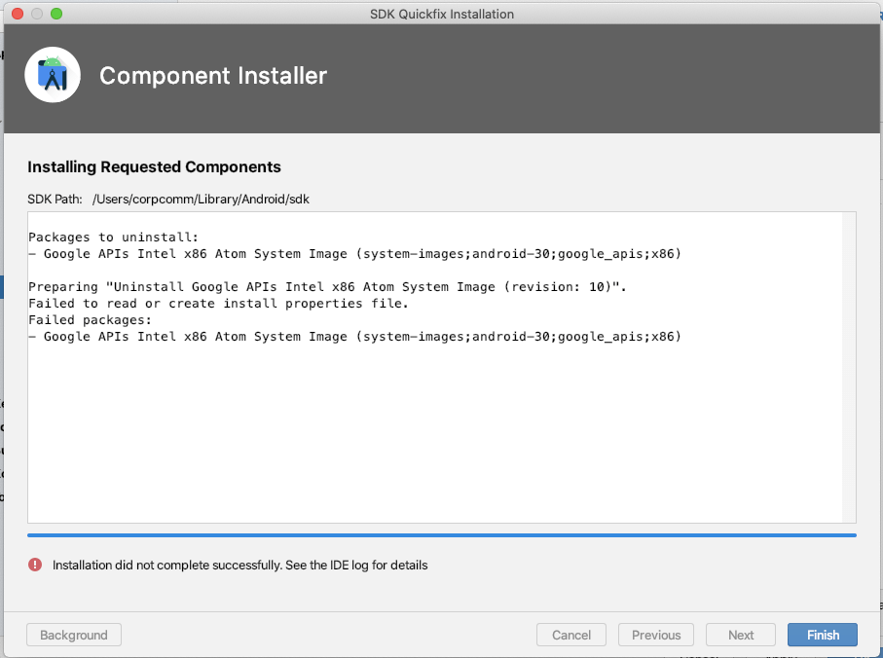Click the 'Failed packages:' log line
The width and height of the screenshot is (883, 658).
tap(91, 319)
